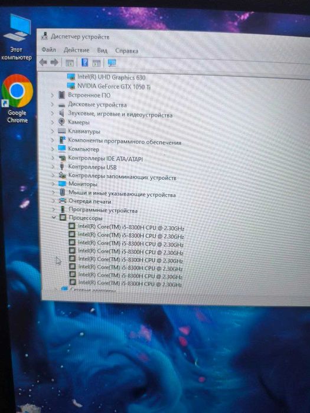Collapse the Процессоры category
The height and width of the screenshot is (413, 310).
pos(54,218)
